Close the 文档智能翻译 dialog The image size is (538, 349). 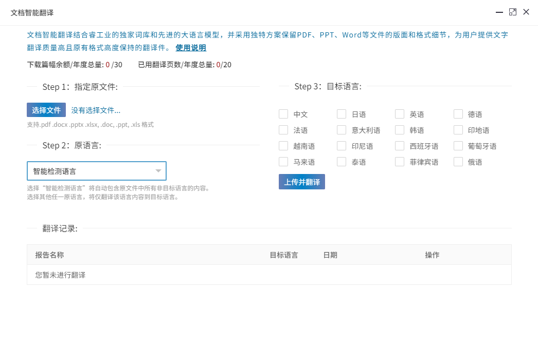[526, 12]
